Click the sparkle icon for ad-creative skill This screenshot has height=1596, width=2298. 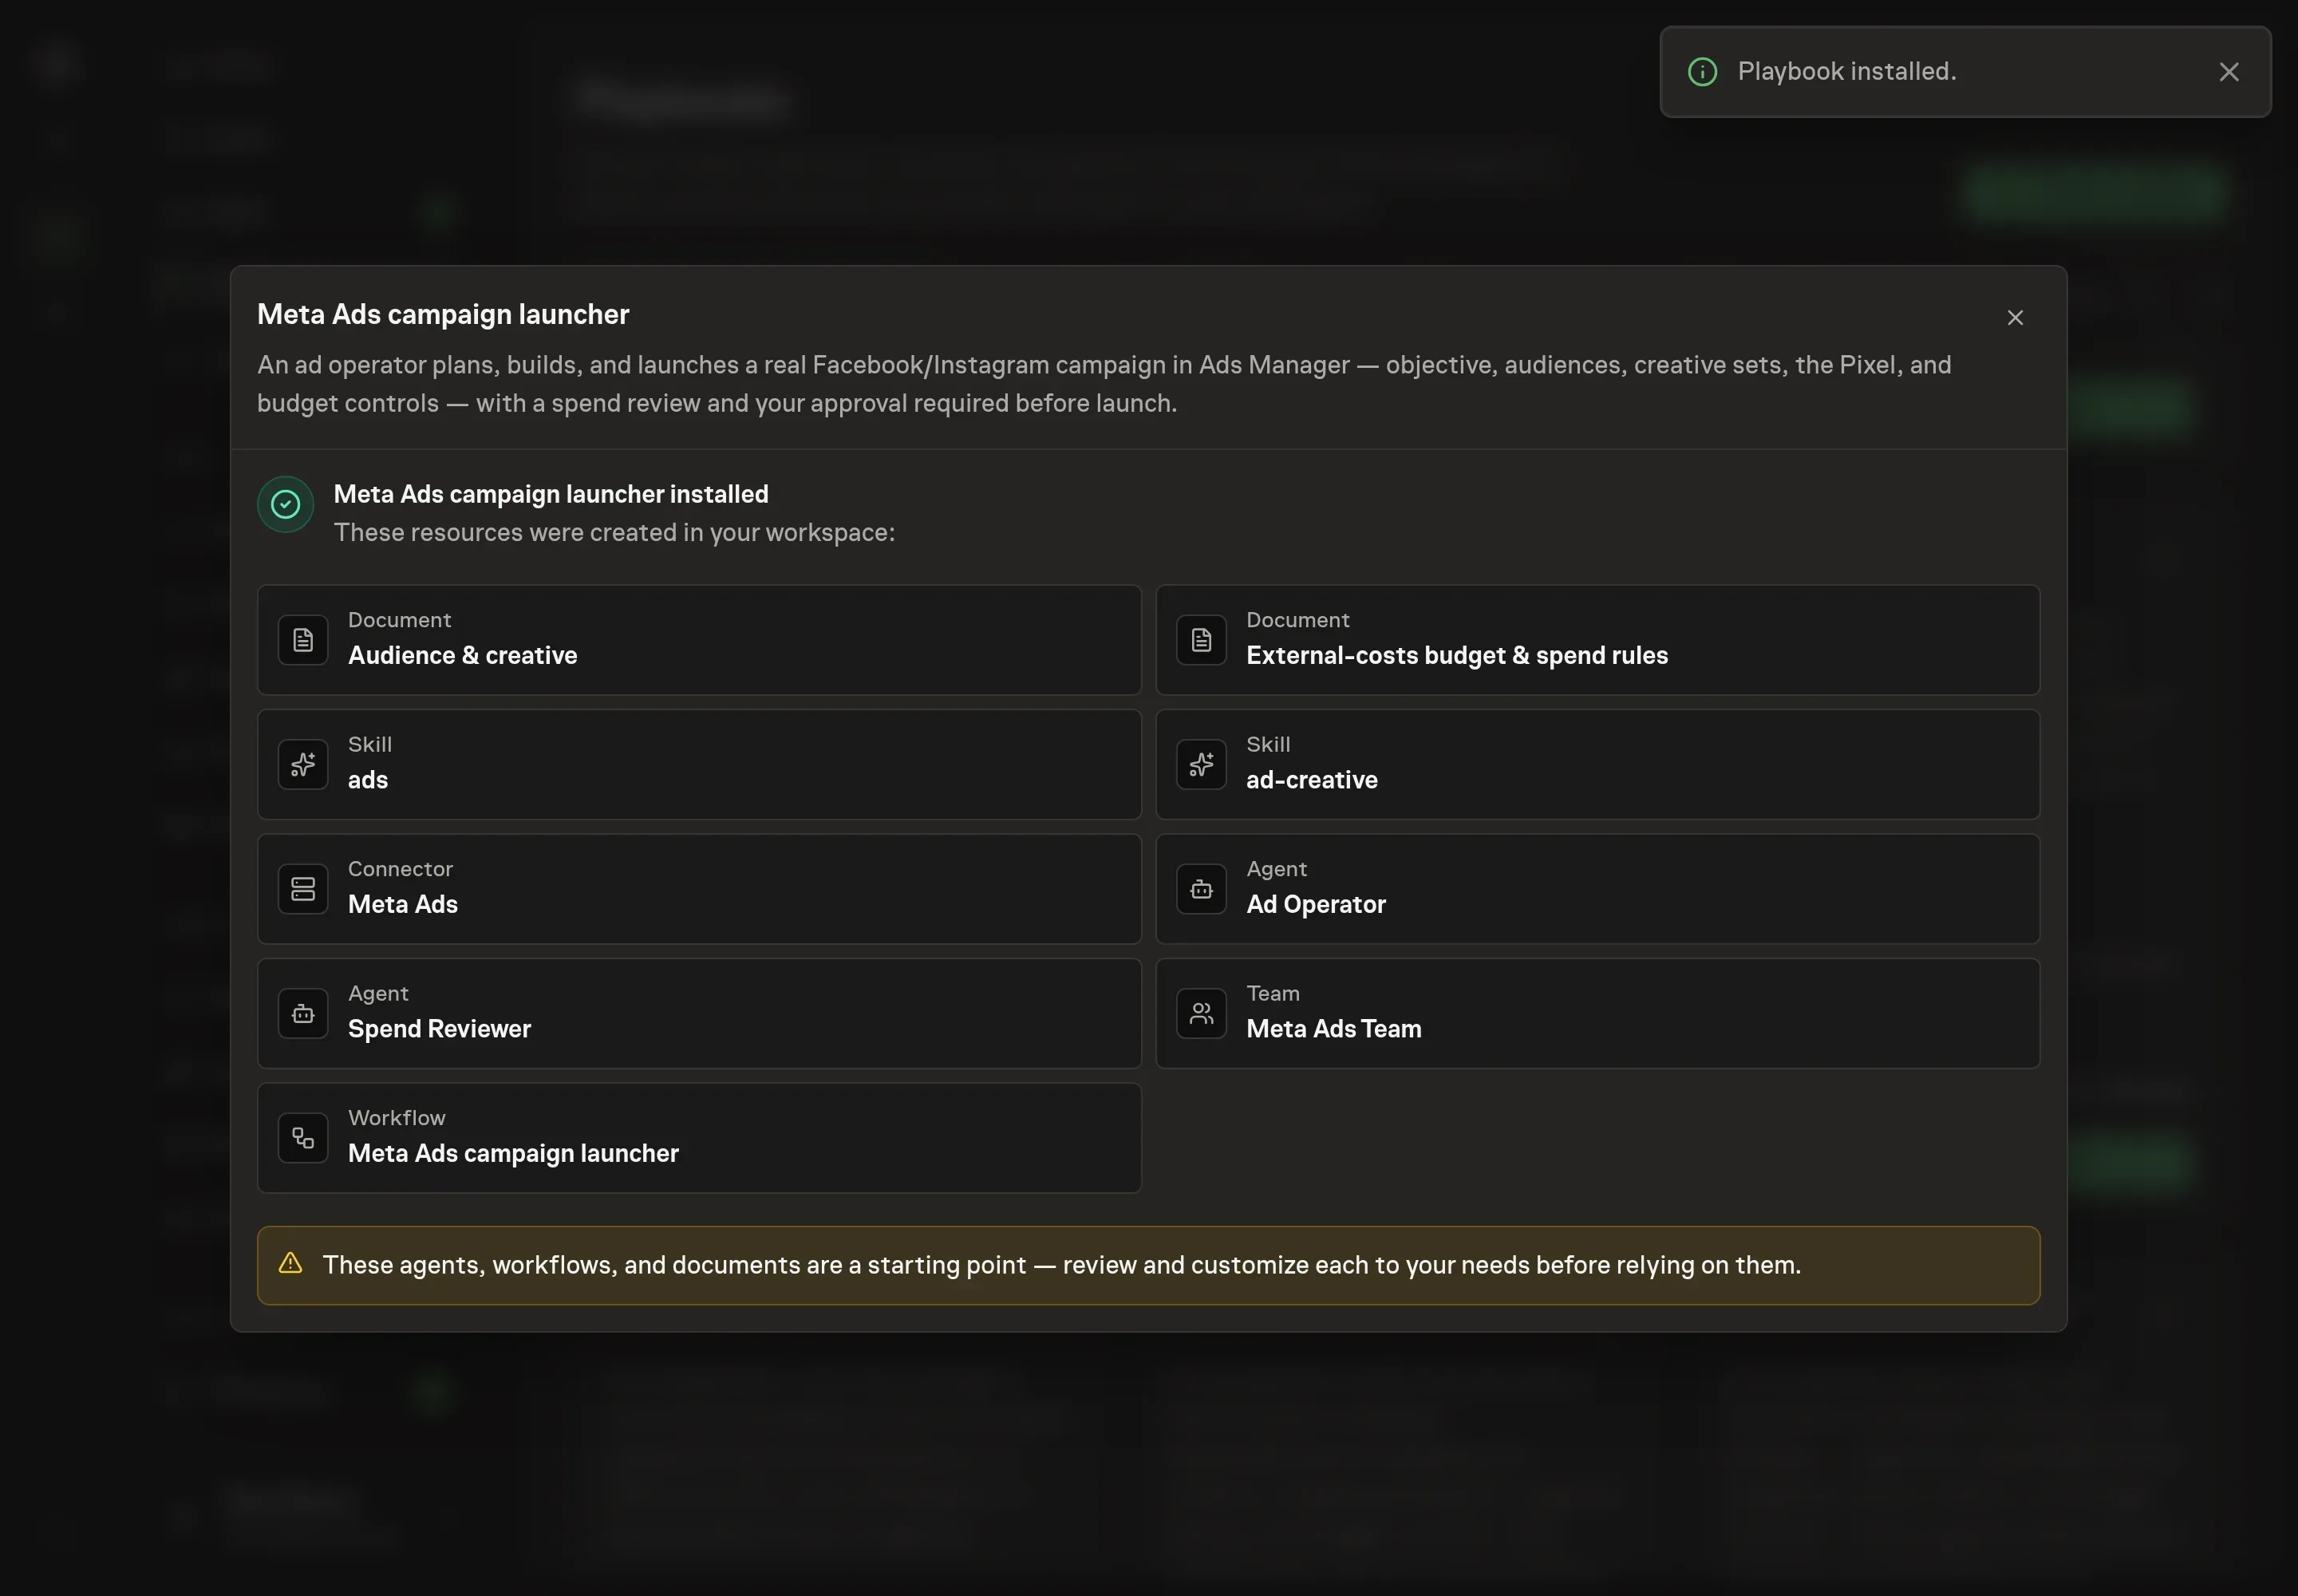(x=1201, y=764)
